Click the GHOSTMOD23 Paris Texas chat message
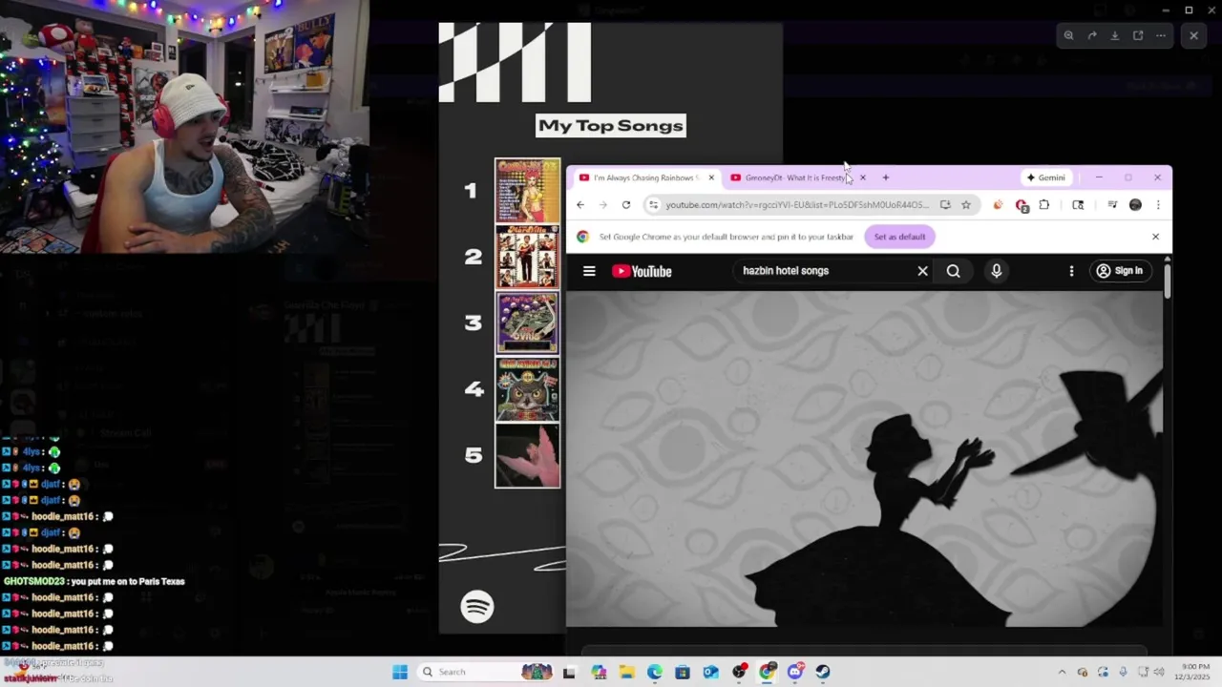 pos(95,581)
